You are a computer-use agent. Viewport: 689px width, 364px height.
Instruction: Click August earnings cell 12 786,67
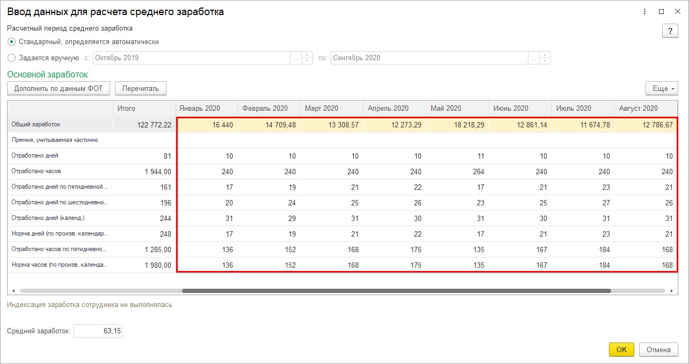(646, 125)
